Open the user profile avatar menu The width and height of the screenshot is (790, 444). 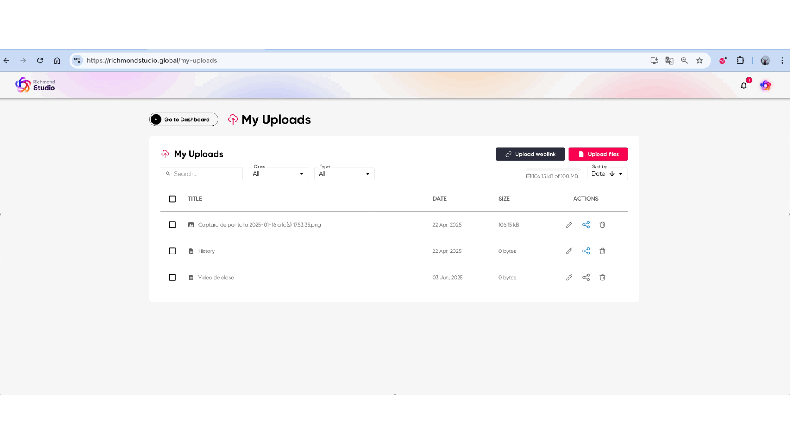pyautogui.click(x=765, y=86)
